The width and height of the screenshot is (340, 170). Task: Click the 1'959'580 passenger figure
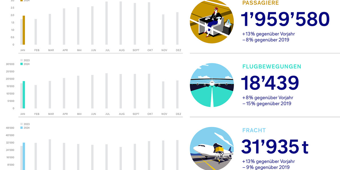tap(285, 19)
